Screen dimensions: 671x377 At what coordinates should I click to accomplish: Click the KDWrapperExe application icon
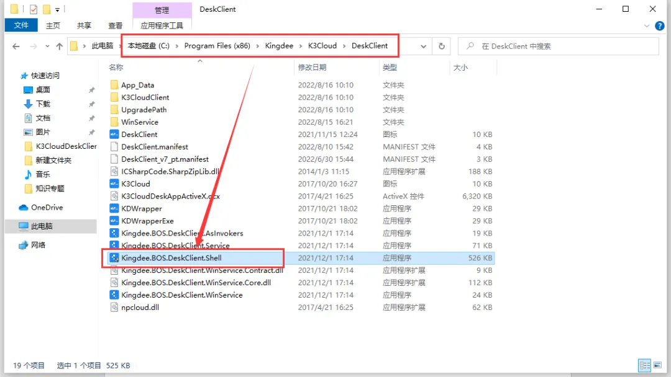pyautogui.click(x=114, y=221)
